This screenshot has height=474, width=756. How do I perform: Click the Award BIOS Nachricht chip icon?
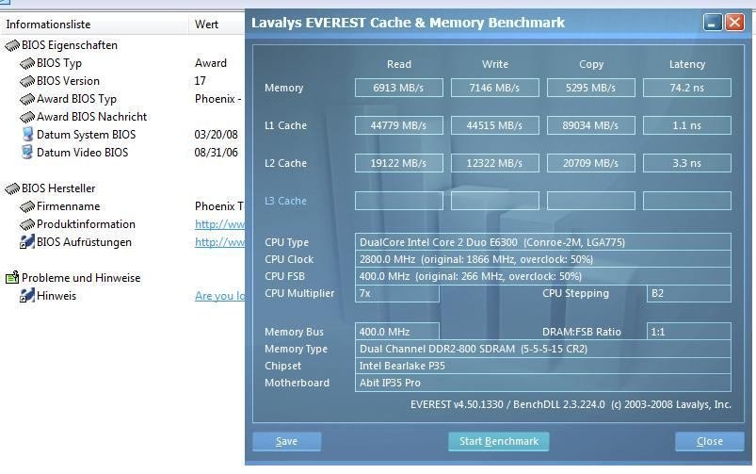[x=27, y=117]
